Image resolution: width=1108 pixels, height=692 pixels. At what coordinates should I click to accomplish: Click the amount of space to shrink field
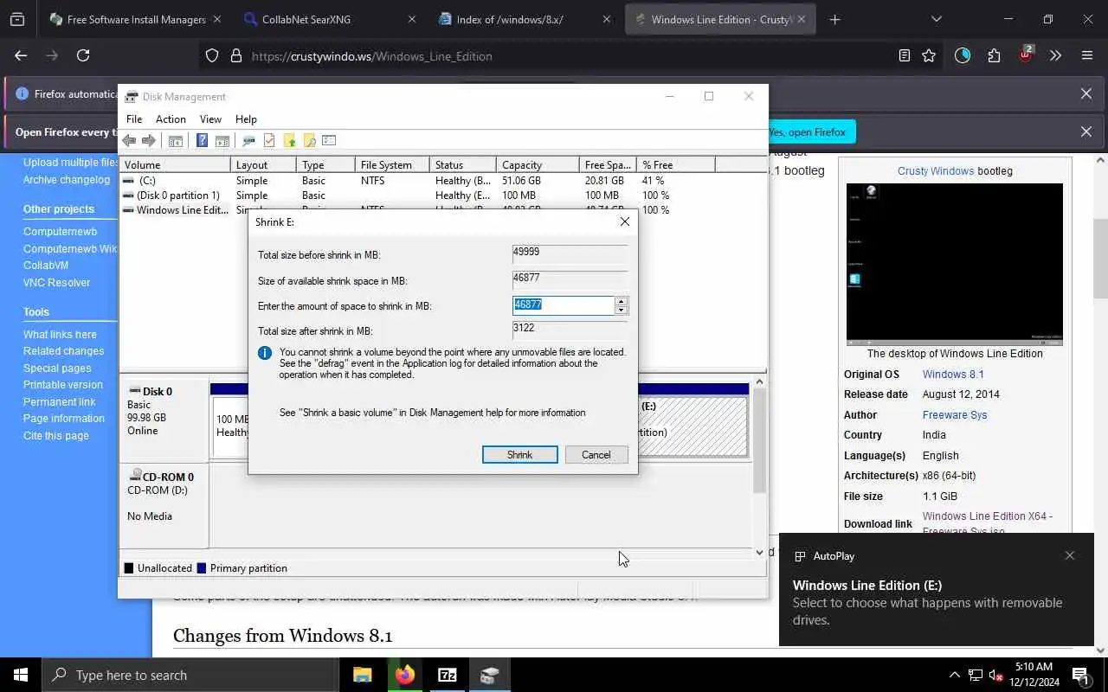click(564, 305)
